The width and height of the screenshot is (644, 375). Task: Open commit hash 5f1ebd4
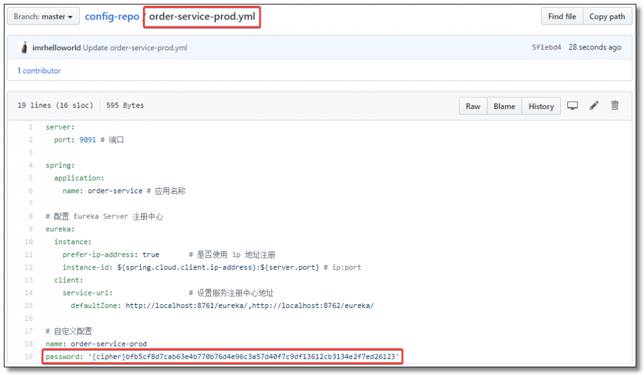click(x=546, y=47)
